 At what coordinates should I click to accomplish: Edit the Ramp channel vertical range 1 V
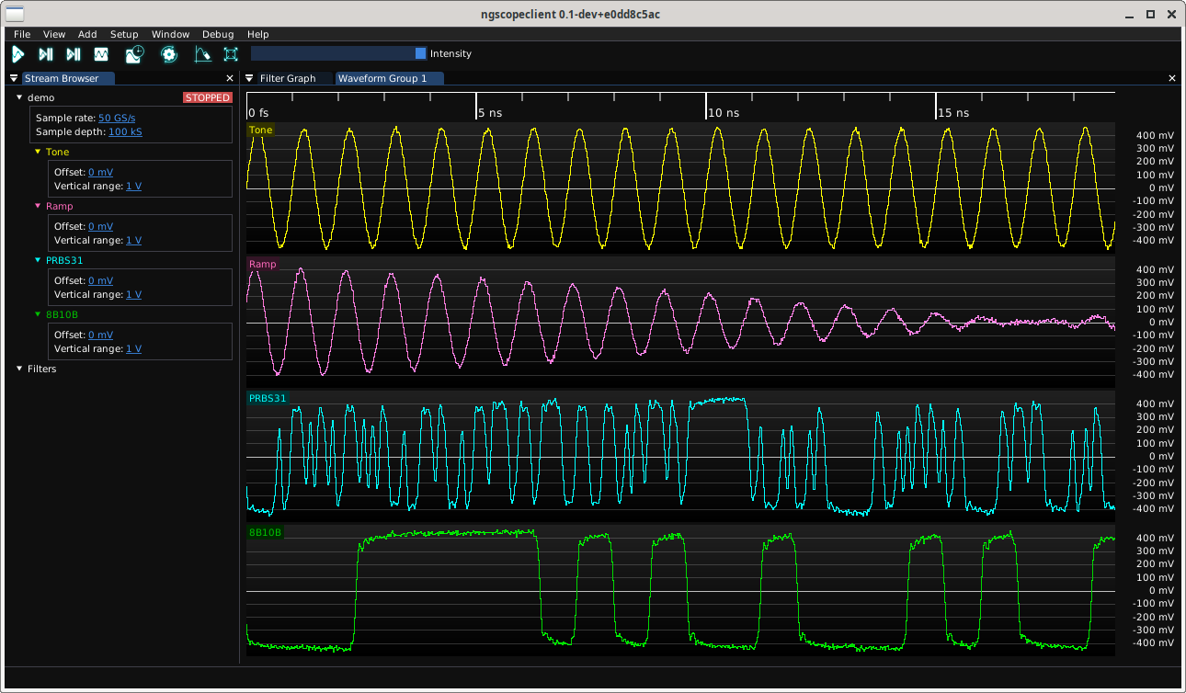(x=133, y=240)
